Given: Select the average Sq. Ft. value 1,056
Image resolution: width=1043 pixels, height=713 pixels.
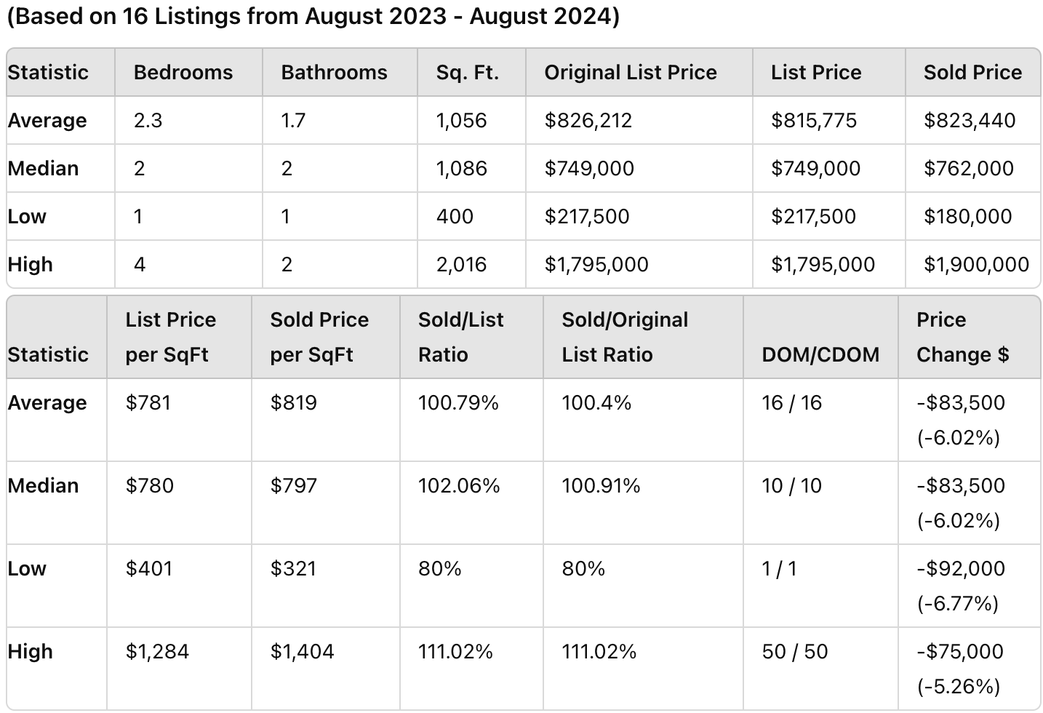Looking at the screenshot, I should (461, 120).
